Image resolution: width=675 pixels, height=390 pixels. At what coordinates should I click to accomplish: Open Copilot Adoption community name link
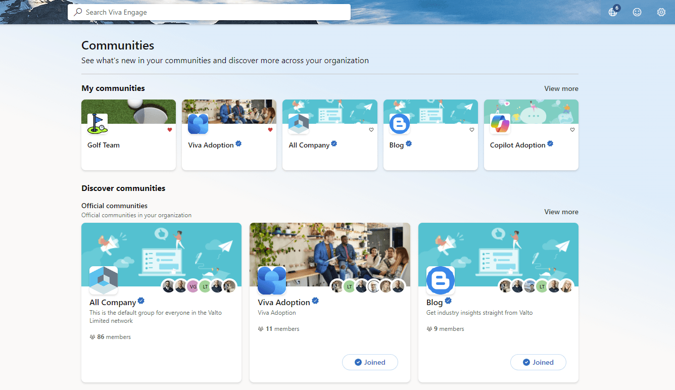pyautogui.click(x=518, y=145)
